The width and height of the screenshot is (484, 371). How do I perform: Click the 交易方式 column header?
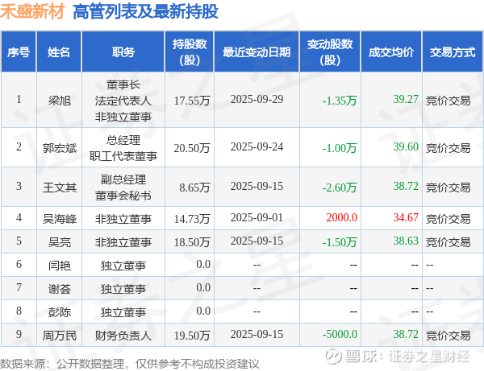453,52
